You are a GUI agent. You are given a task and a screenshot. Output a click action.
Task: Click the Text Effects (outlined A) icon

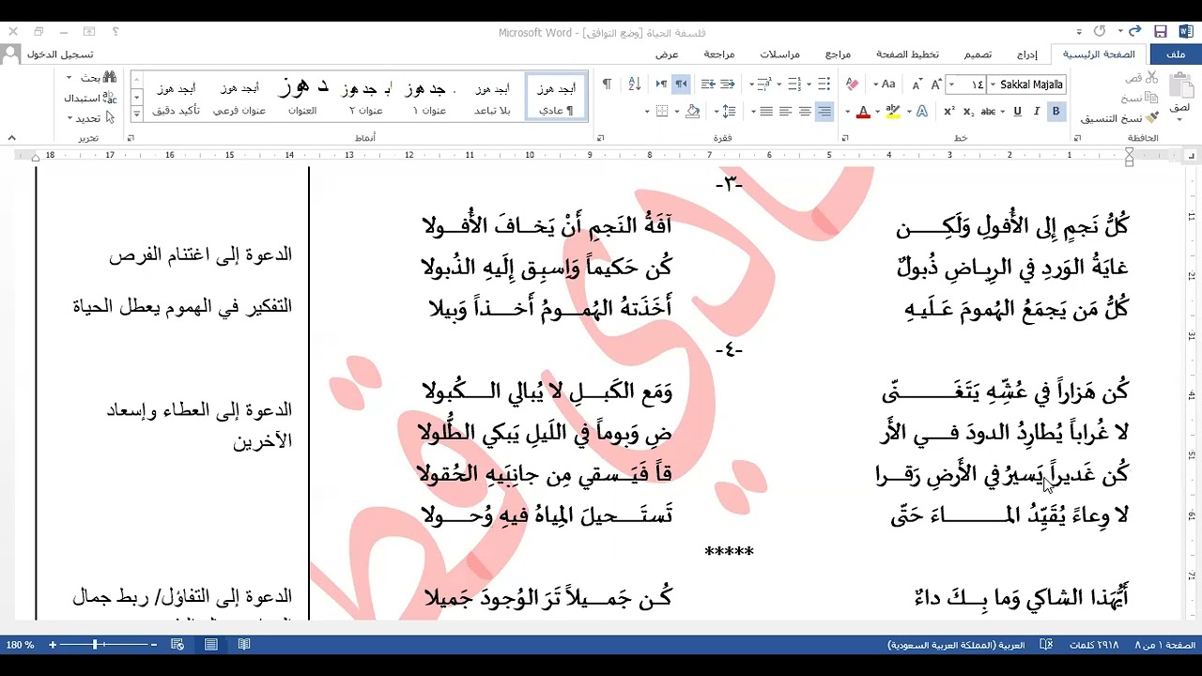[x=922, y=111]
